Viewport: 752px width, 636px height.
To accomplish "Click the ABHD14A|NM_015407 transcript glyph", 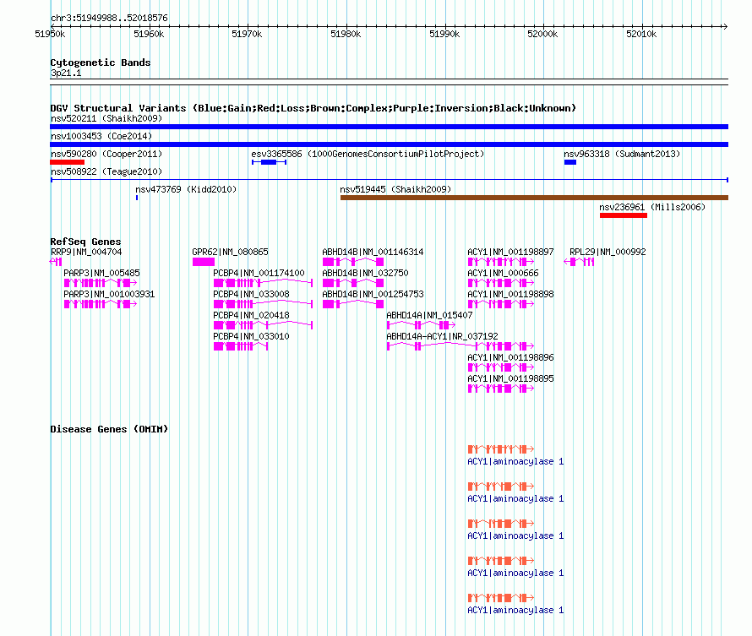I will [421, 325].
